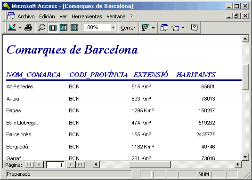
Task: Open the 100% zoom dropdown arrow
Action: pyautogui.click(x=113, y=28)
